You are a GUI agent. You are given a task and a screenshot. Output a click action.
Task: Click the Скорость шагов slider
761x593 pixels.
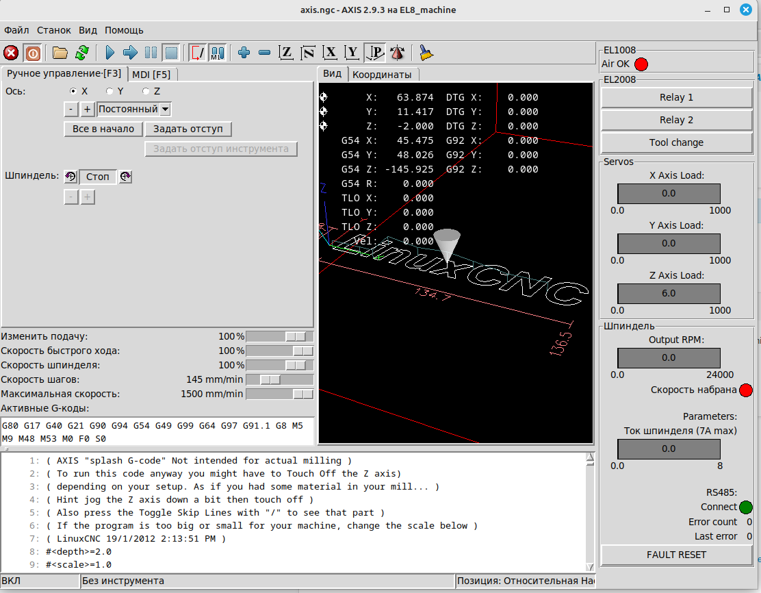pyautogui.click(x=280, y=379)
